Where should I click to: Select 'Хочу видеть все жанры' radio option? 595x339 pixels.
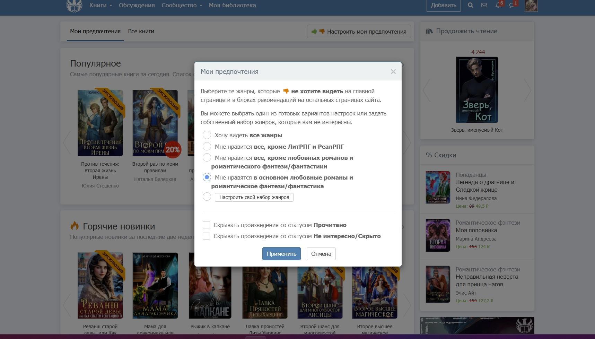(x=207, y=135)
